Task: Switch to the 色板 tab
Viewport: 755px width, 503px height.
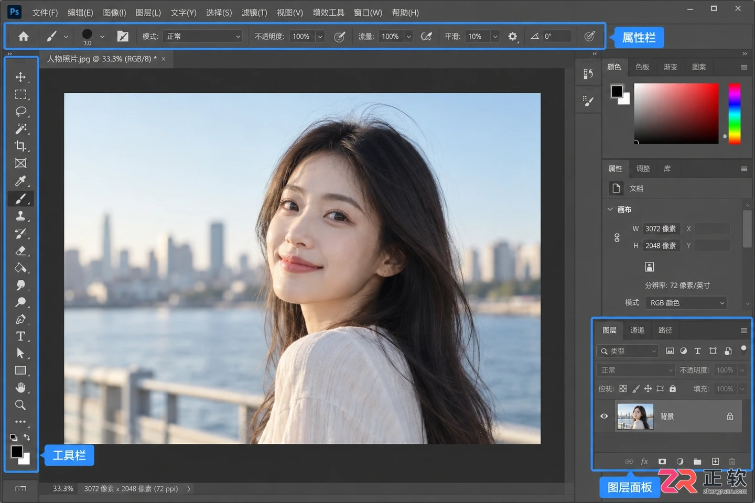Action: click(642, 67)
